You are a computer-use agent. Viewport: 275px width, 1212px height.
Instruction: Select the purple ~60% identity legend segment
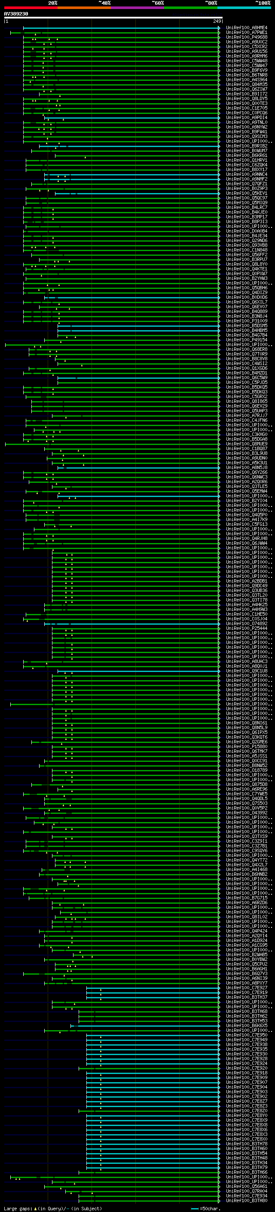pyautogui.click(x=137, y=8)
